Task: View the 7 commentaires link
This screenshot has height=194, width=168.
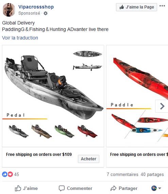Action: click(x=122, y=174)
